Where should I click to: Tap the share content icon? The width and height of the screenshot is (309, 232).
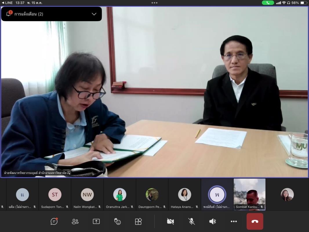96,221
